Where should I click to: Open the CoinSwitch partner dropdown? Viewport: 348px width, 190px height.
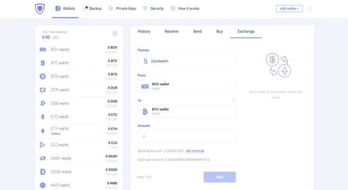187,61
